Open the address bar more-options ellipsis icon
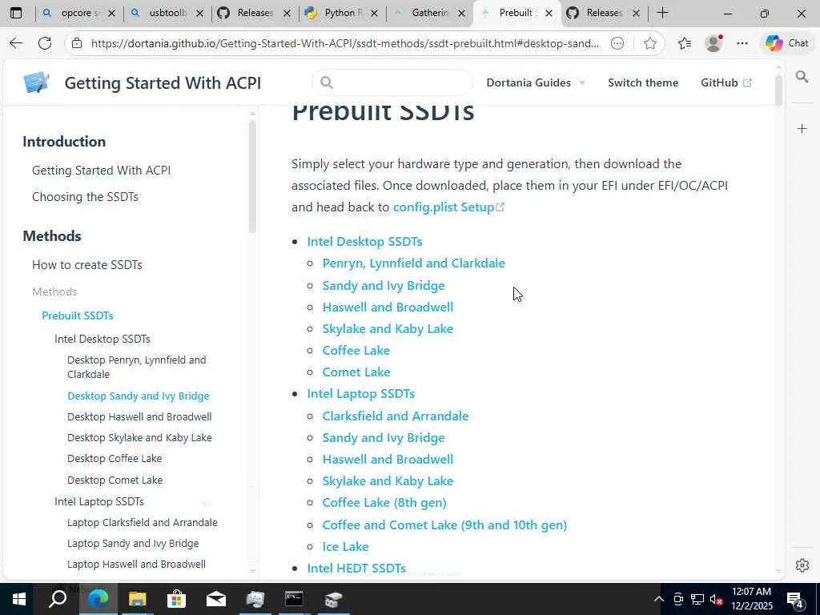820x615 pixels. 617,43
